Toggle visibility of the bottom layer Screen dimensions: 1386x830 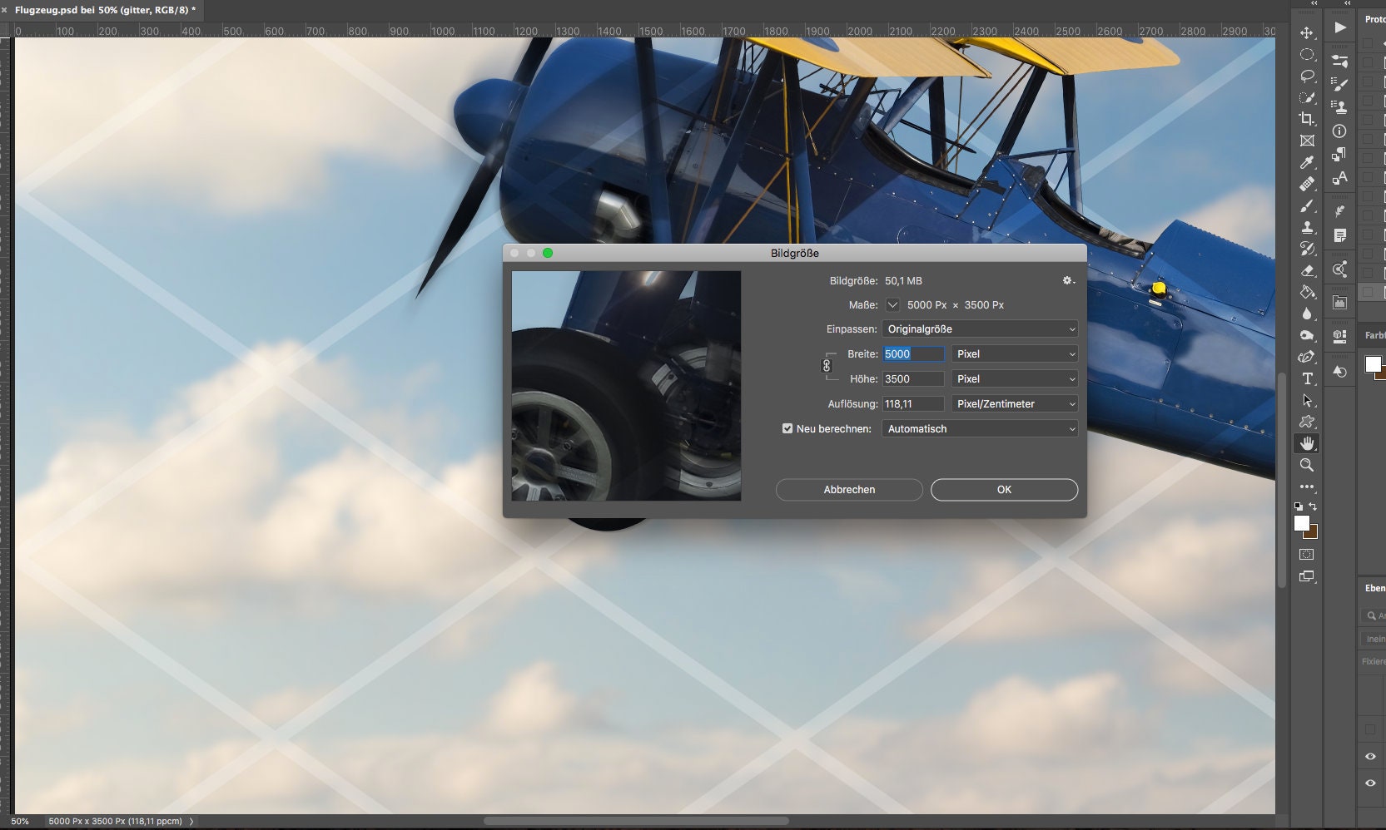click(1371, 783)
